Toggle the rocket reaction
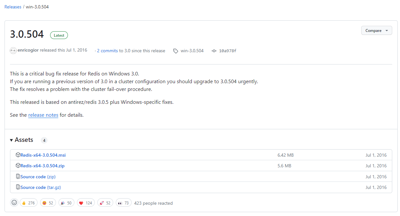The width and height of the screenshot is (400, 216). (105, 202)
